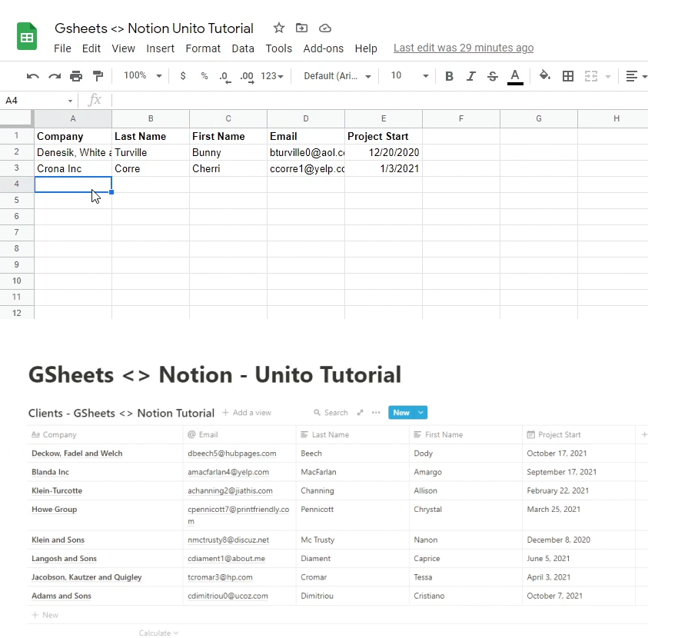Click the Clients database title
This screenshot has height=638, width=698.
(x=121, y=414)
